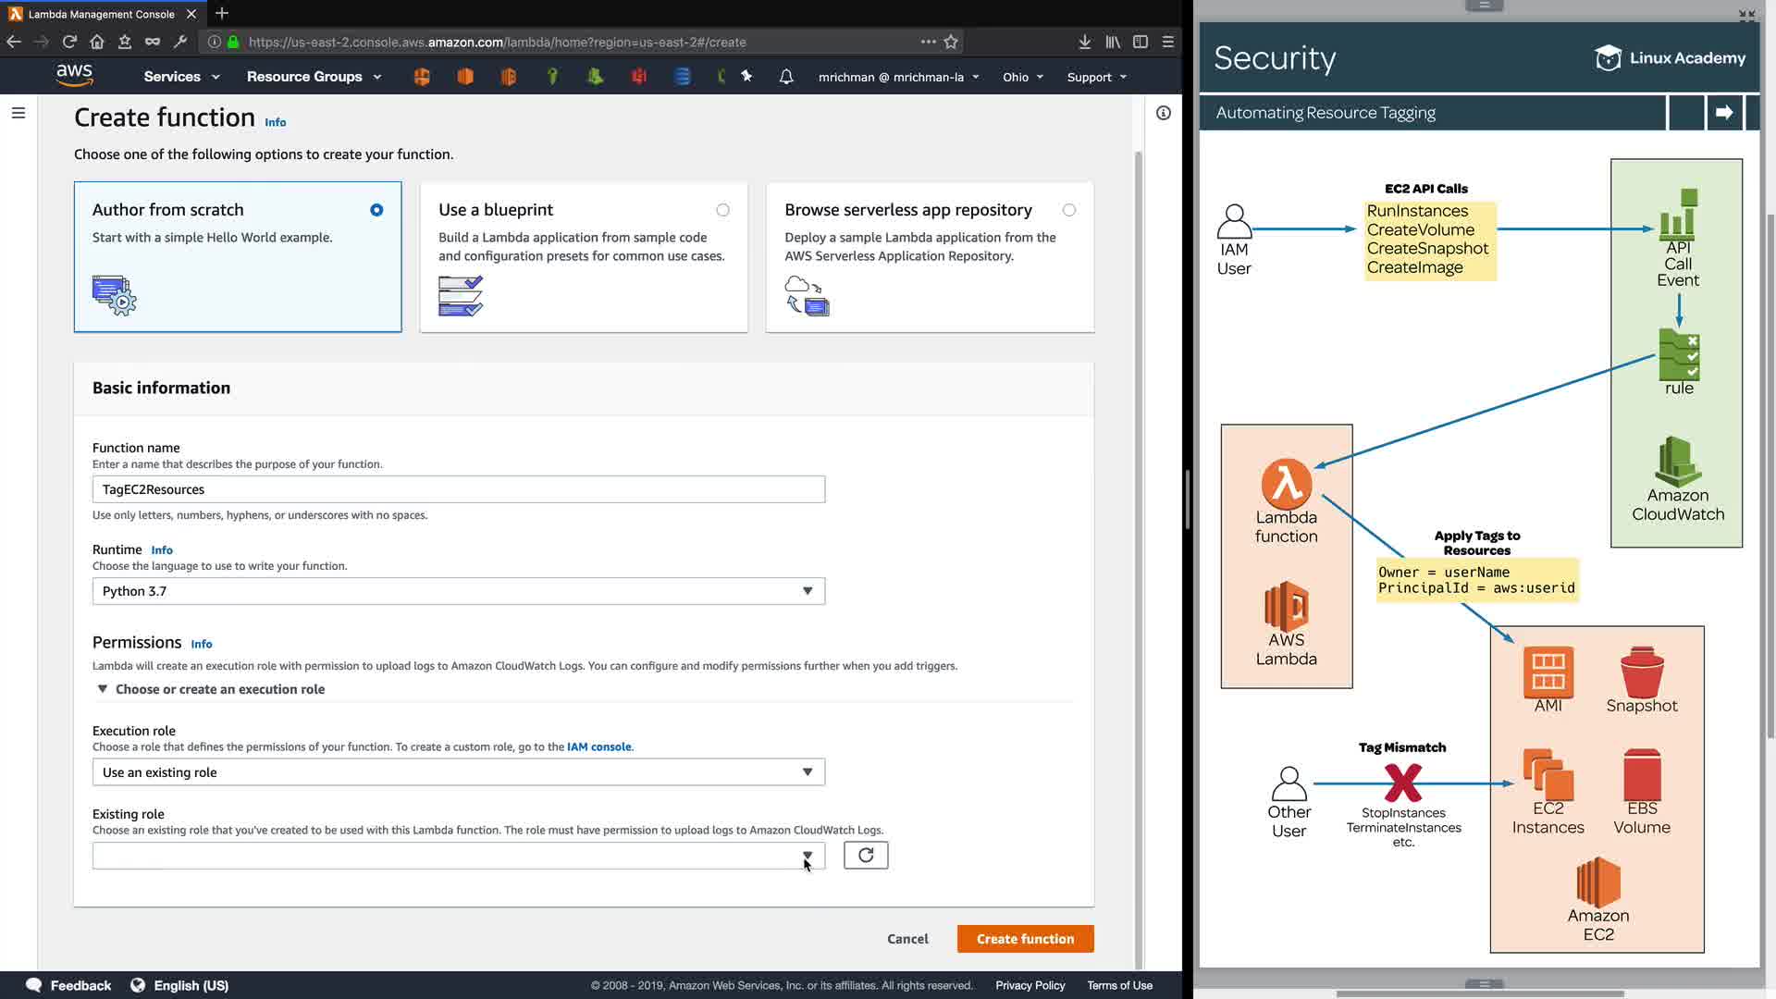Screen dimensions: 1776x999
Task: Click the refresh roles button icon
Action: [x=866, y=856]
